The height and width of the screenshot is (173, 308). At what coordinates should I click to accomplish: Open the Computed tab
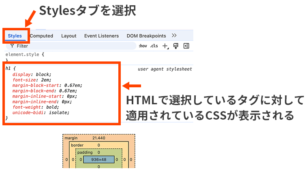pos(41,36)
